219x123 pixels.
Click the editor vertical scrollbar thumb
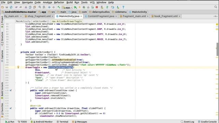pyautogui.click(x=217, y=49)
